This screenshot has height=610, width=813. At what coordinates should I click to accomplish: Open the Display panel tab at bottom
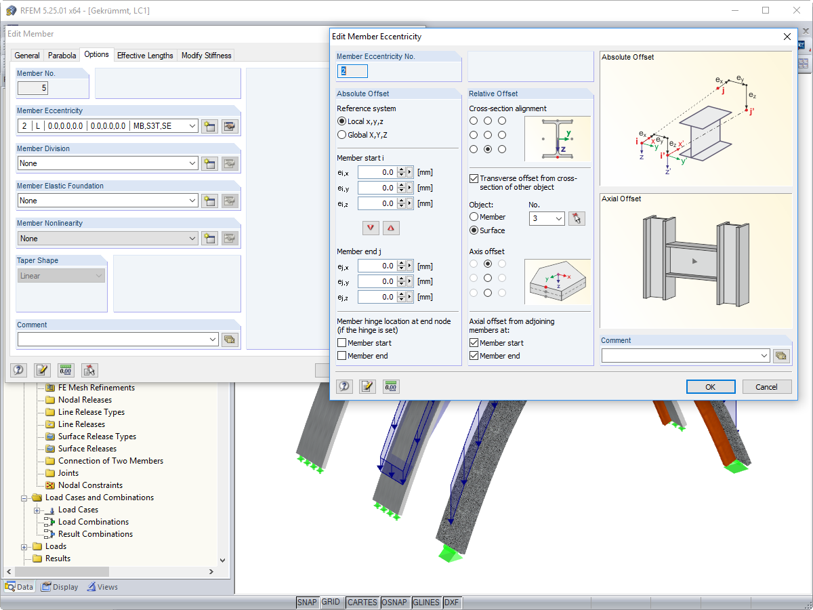click(x=60, y=586)
